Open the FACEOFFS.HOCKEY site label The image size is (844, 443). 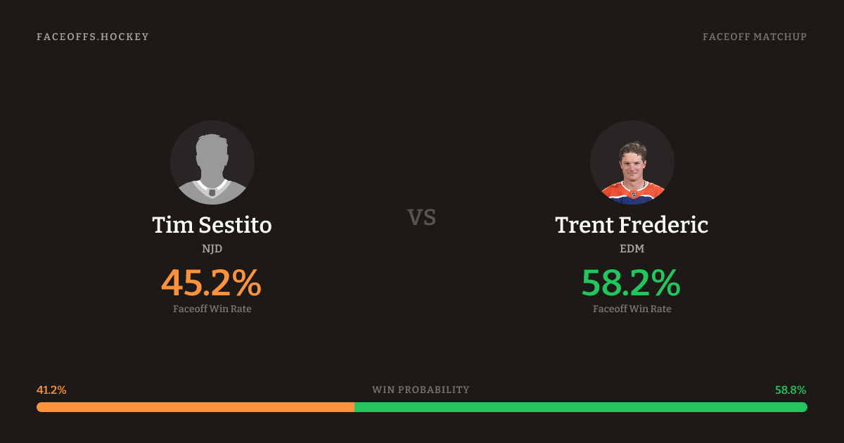point(93,37)
